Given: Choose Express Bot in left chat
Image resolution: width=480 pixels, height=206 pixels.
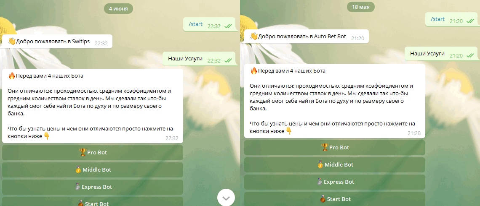Looking at the screenshot, I should (x=93, y=187).
